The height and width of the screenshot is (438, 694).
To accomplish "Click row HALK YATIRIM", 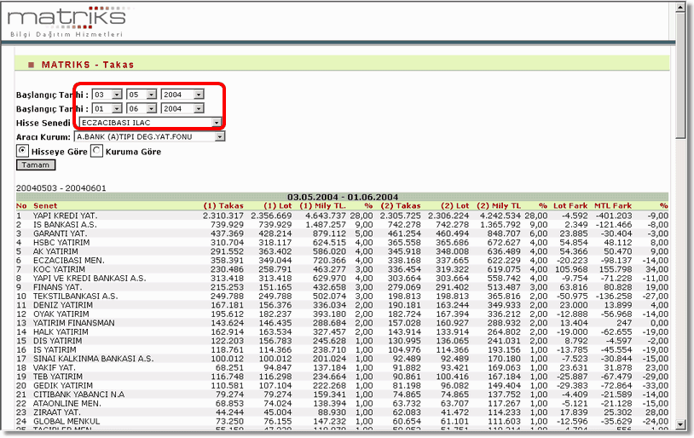I will pos(342,331).
